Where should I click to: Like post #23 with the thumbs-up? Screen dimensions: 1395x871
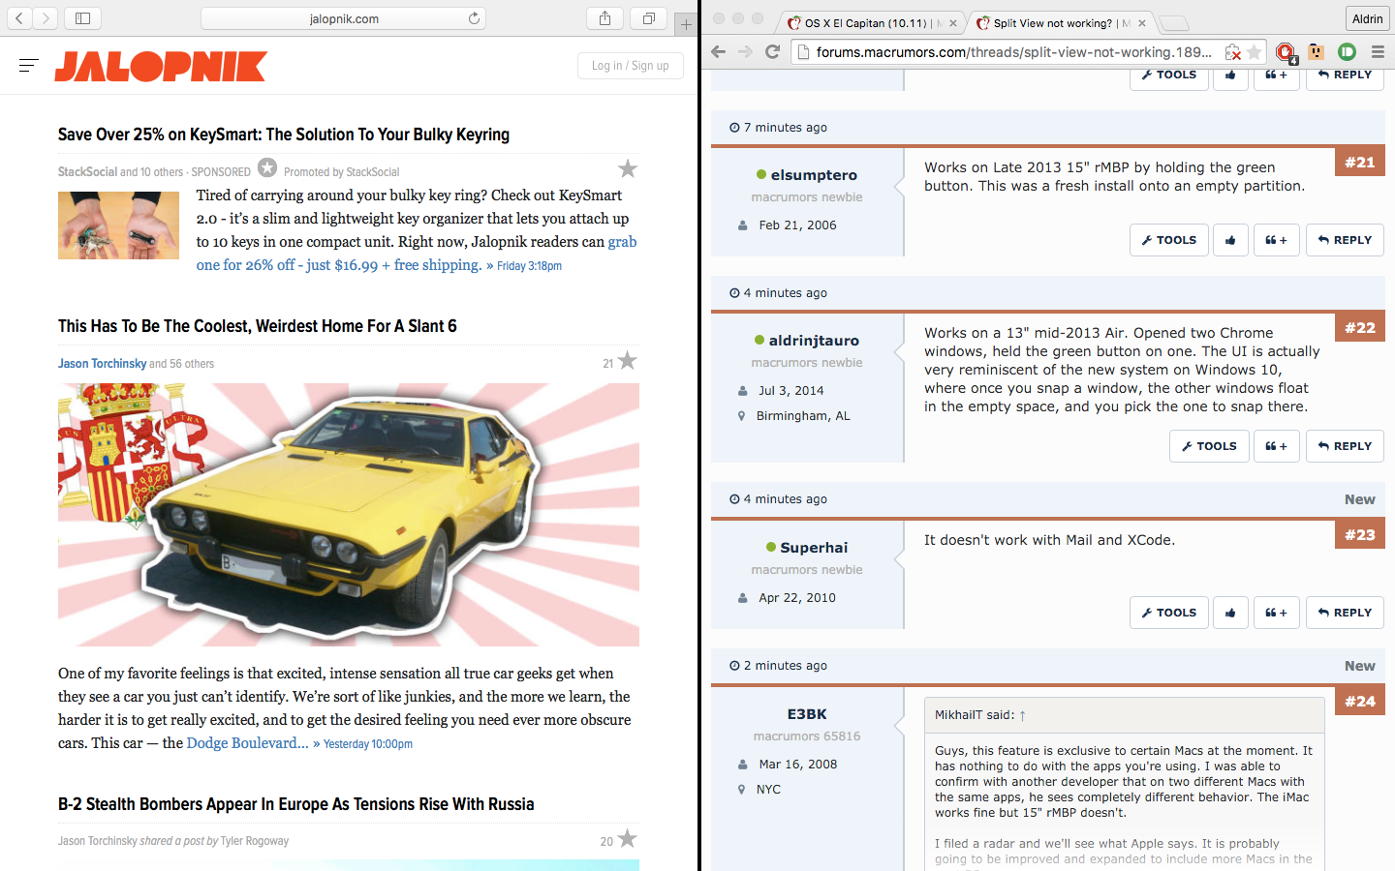click(1230, 613)
